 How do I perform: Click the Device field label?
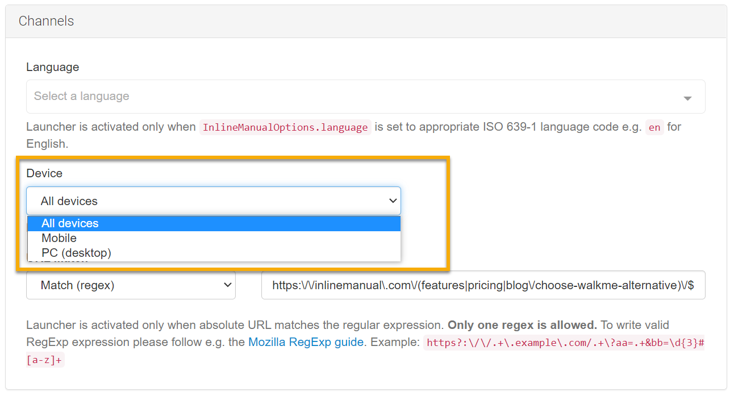[44, 173]
